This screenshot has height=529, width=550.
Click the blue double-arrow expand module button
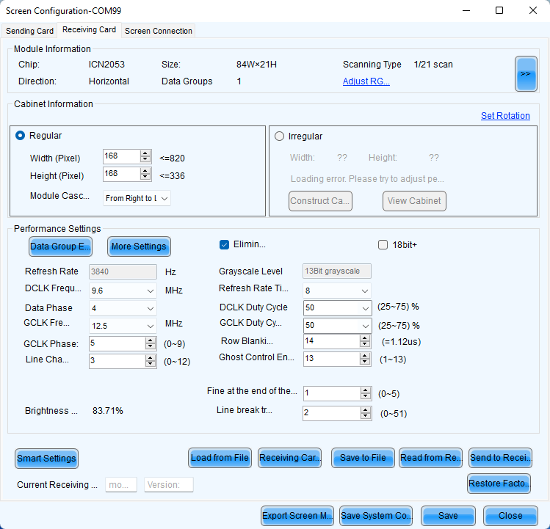[x=526, y=73]
